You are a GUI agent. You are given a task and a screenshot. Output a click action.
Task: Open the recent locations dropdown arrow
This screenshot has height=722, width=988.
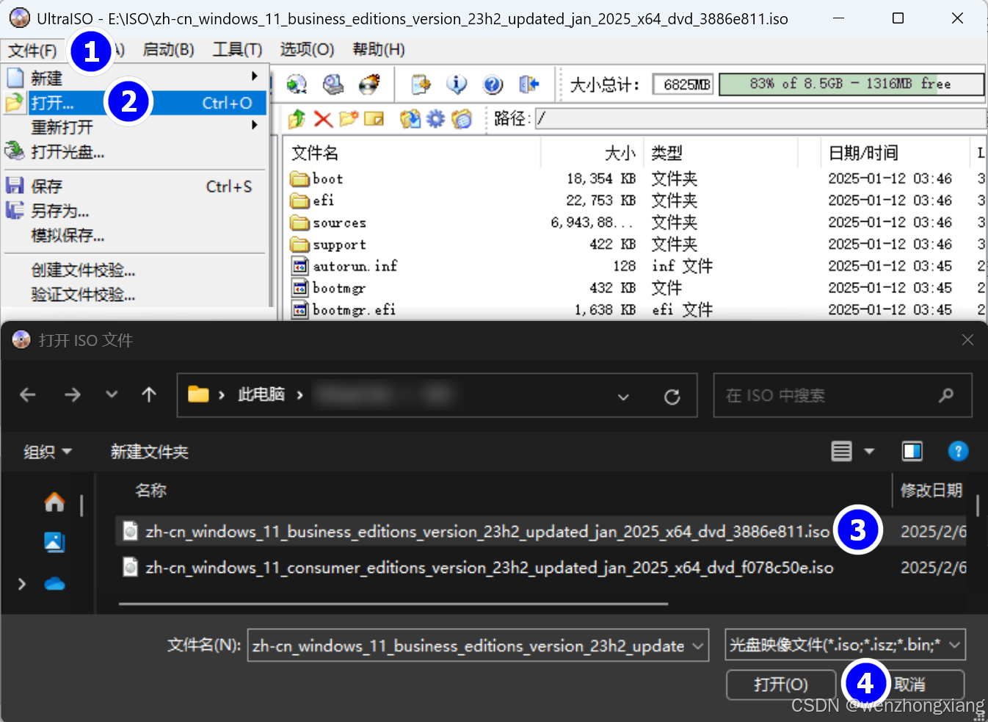coord(112,395)
